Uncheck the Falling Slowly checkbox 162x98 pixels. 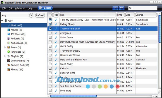coord(50,24)
